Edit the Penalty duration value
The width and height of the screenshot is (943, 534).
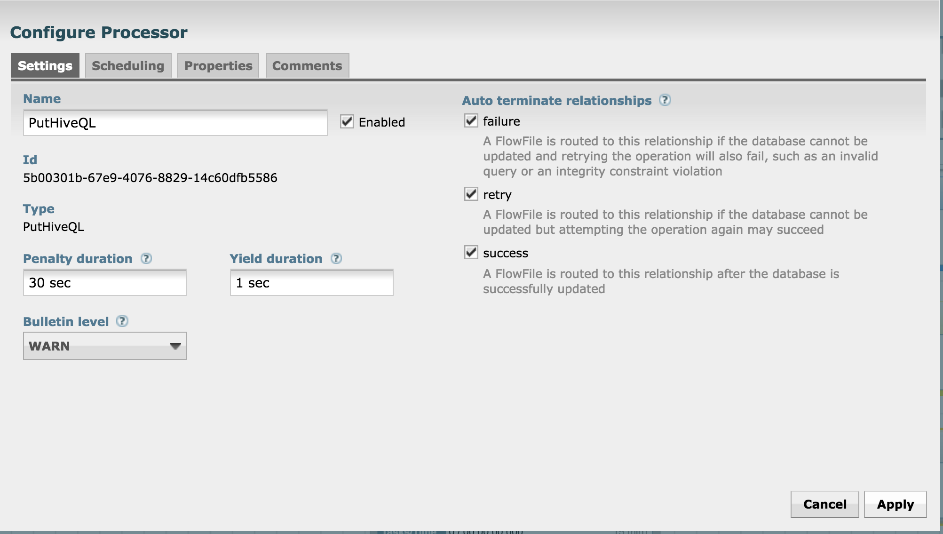[x=104, y=283]
